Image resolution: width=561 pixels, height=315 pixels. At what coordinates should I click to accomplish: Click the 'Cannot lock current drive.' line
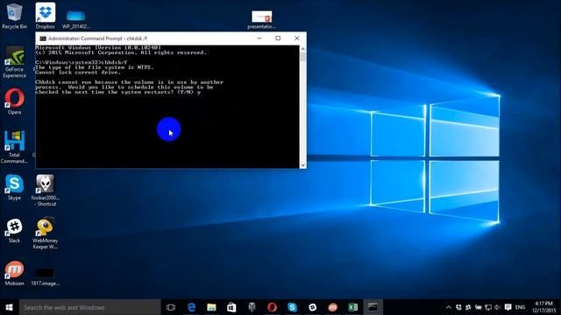click(78, 73)
